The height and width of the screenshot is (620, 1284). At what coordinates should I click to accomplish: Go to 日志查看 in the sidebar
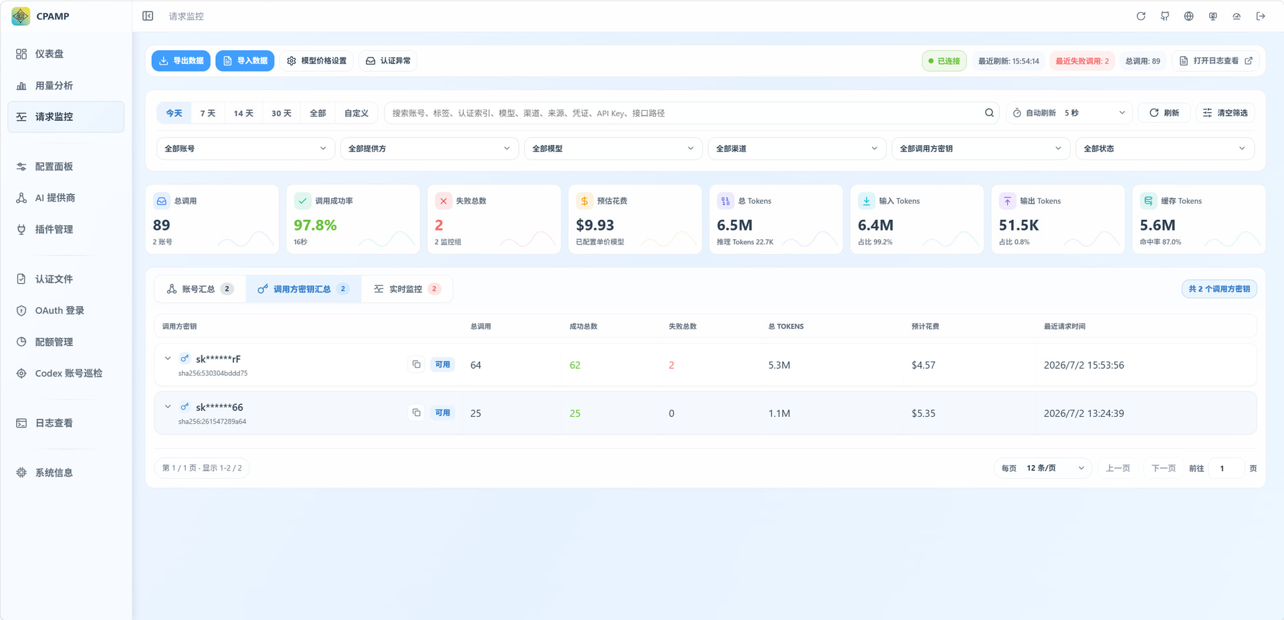coord(66,423)
